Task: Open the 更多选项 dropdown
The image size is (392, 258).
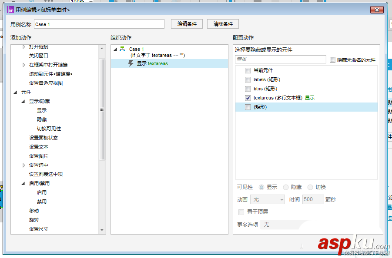Action: point(289,225)
